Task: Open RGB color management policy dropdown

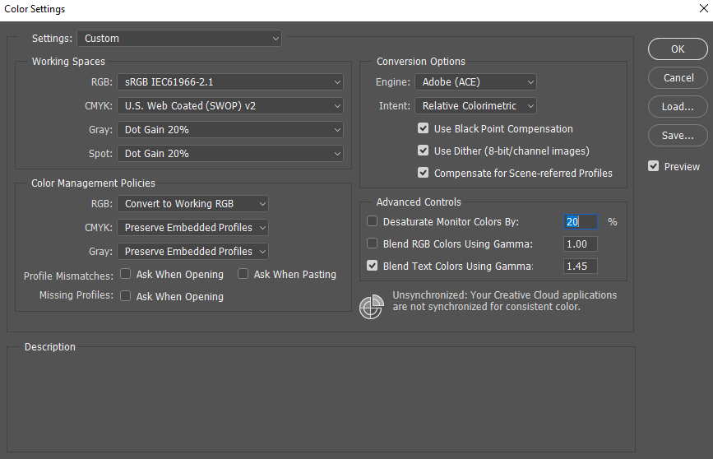Action: tap(192, 204)
